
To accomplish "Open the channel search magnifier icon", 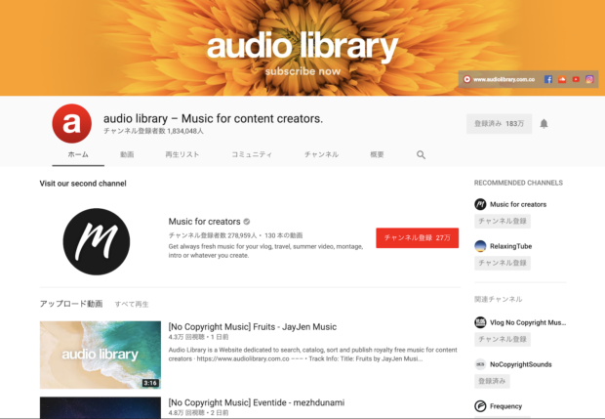I will (x=422, y=154).
